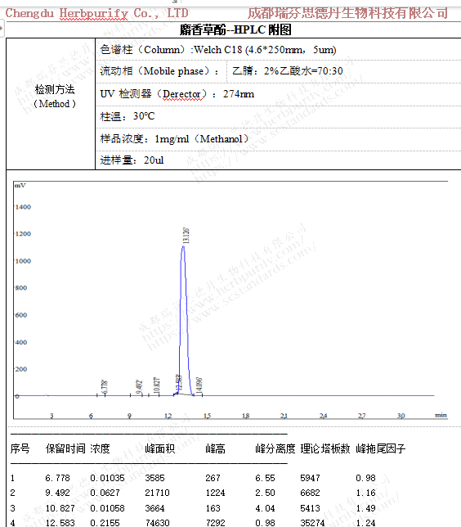Click the Method label cell
This screenshot has height=527, width=461.
55,97
